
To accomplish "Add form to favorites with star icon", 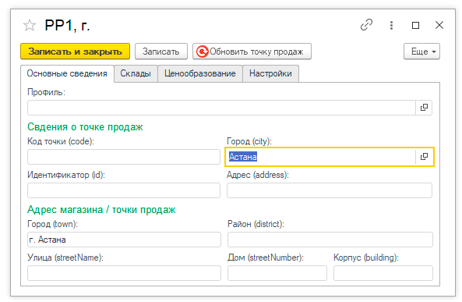I will coord(30,26).
